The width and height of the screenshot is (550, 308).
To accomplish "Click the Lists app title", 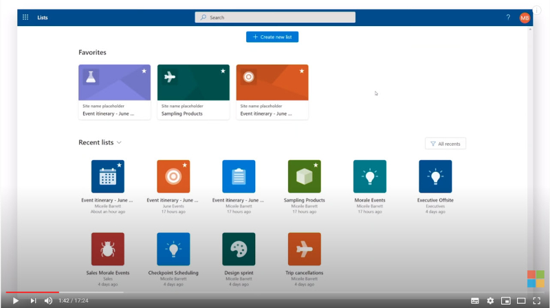I will 43,18.
